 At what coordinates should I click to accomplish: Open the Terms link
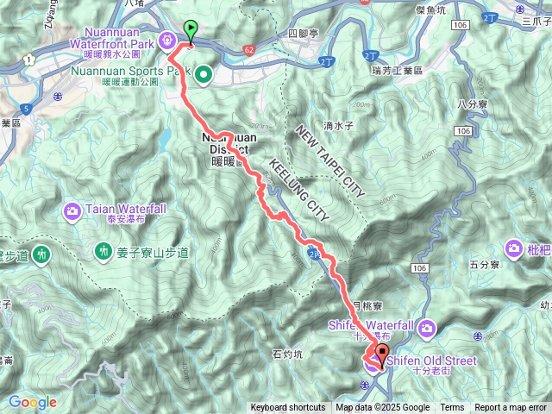tap(452, 408)
